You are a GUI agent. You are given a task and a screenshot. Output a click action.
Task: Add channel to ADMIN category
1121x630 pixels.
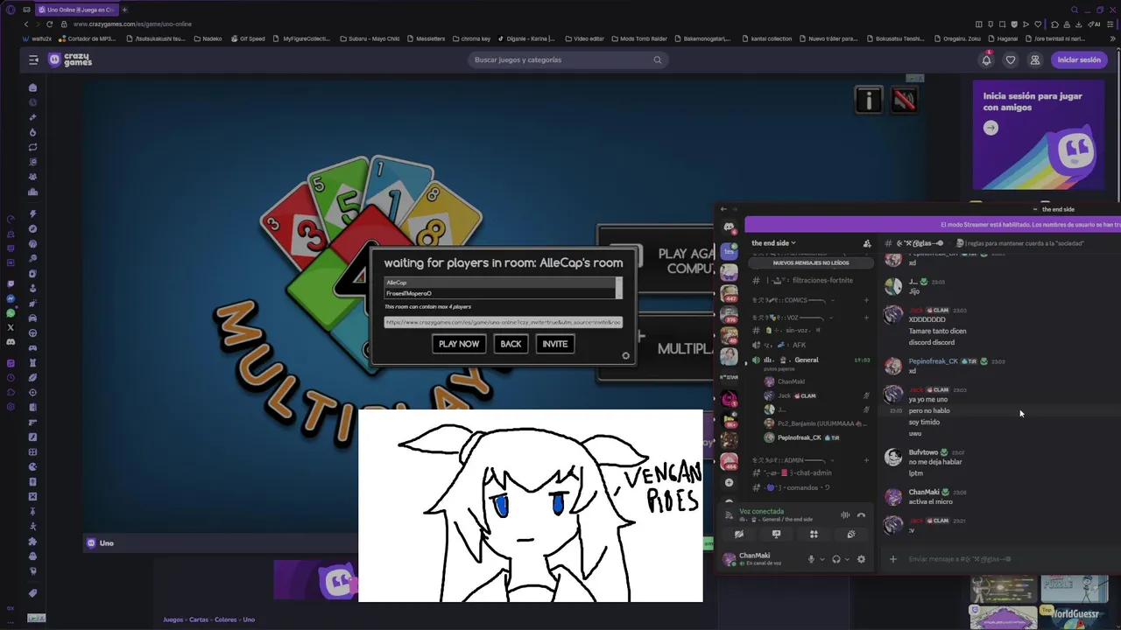pos(866,459)
